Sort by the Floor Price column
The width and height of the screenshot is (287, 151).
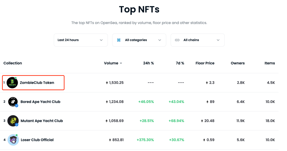pyautogui.click(x=205, y=63)
